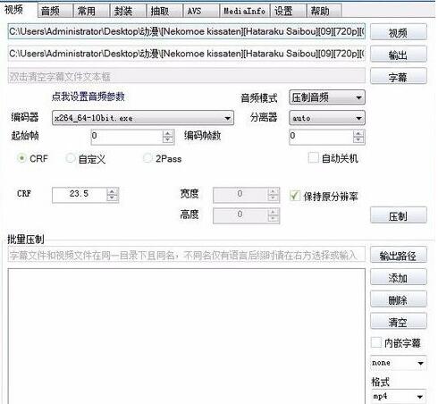Open the 设置 tab
This screenshot has width=438, height=404.
(288, 11)
